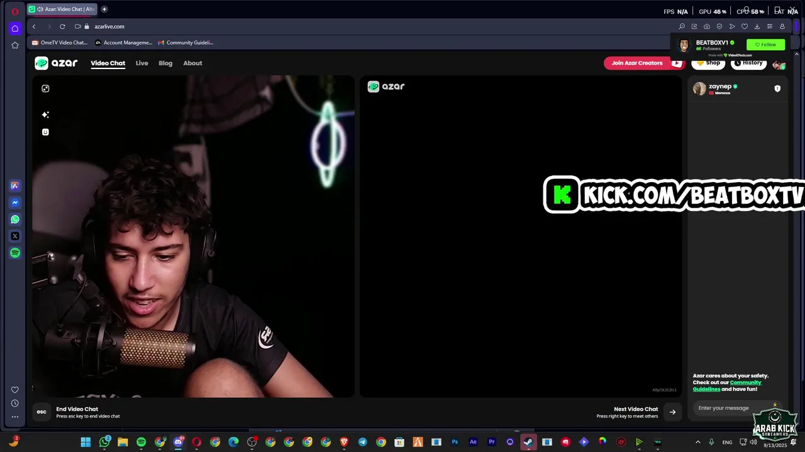Open the browser search magnifier icon
805x452 pixels.
click(x=682, y=26)
